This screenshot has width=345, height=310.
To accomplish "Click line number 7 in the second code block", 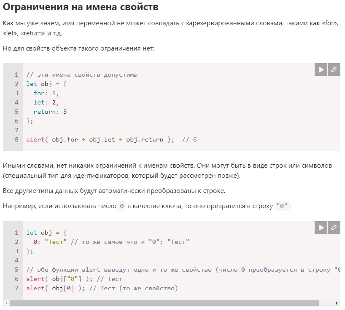I will tap(16, 288).
